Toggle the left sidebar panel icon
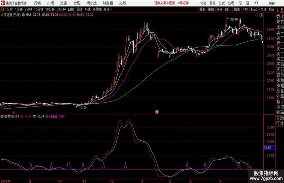This screenshot has width=284, height=183. (x=3, y=9)
